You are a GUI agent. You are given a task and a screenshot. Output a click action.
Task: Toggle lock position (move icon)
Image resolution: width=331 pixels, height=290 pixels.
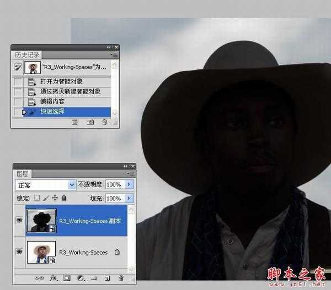55,198
